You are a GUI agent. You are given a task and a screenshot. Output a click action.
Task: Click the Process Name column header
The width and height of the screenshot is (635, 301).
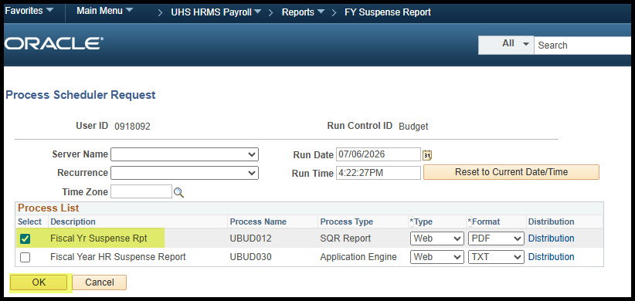tap(258, 222)
